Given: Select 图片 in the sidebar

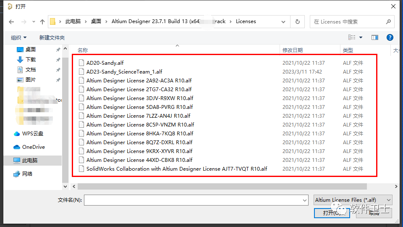Looking at the screenshot, I should pos(30,79).
